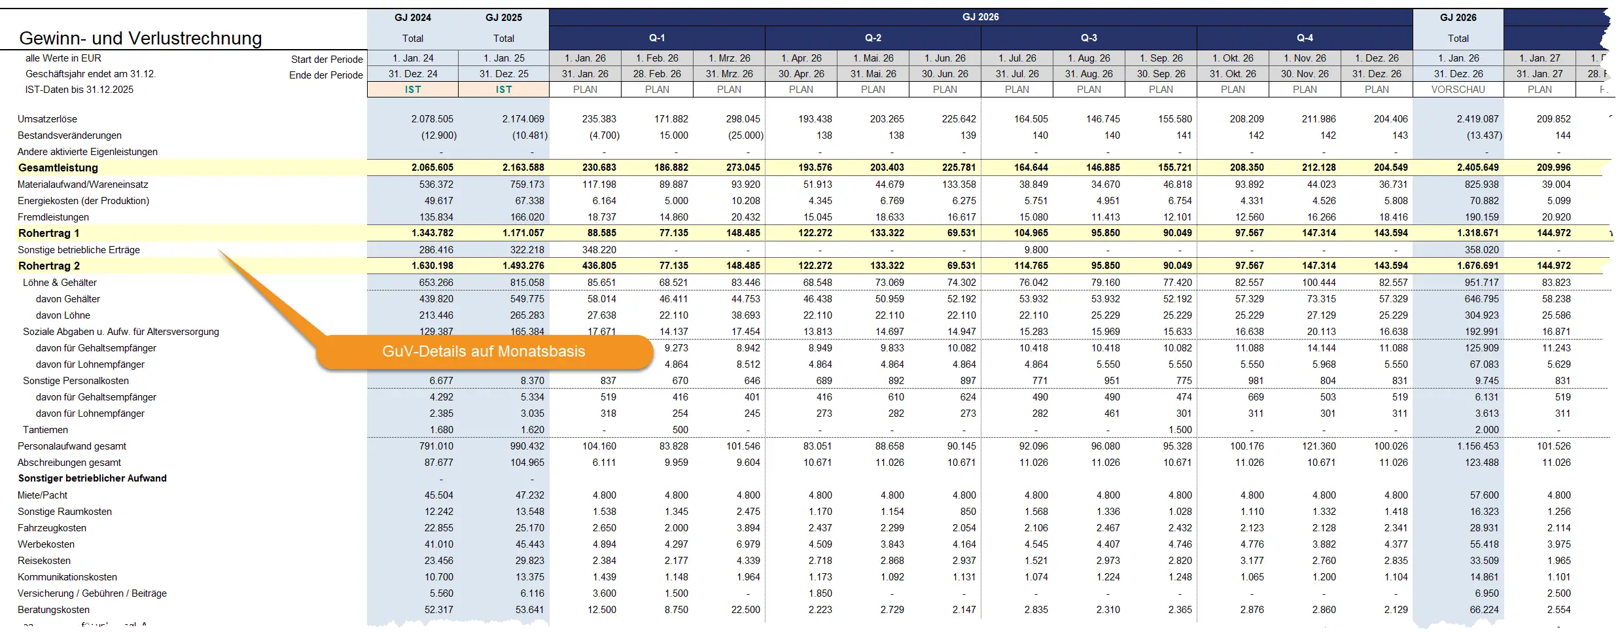Select the Tantiemen row label
The height and width of the screenshot is (634, 1620).
point(45,430)
